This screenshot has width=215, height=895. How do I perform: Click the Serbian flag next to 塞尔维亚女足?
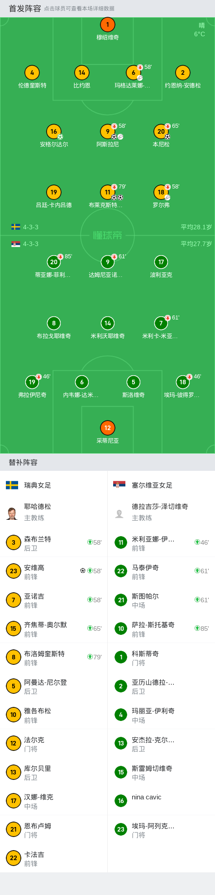pyautogui.click(x=119, y=484)
